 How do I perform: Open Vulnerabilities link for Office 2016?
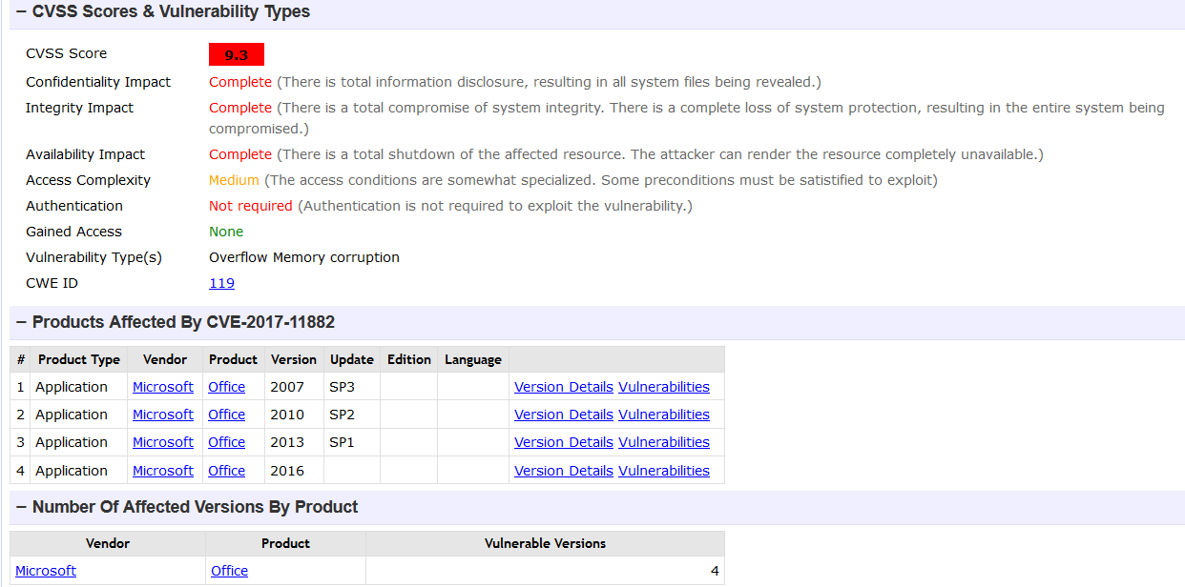664,471
